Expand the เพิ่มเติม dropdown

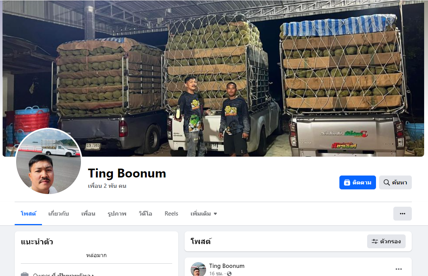coord(204,214)
